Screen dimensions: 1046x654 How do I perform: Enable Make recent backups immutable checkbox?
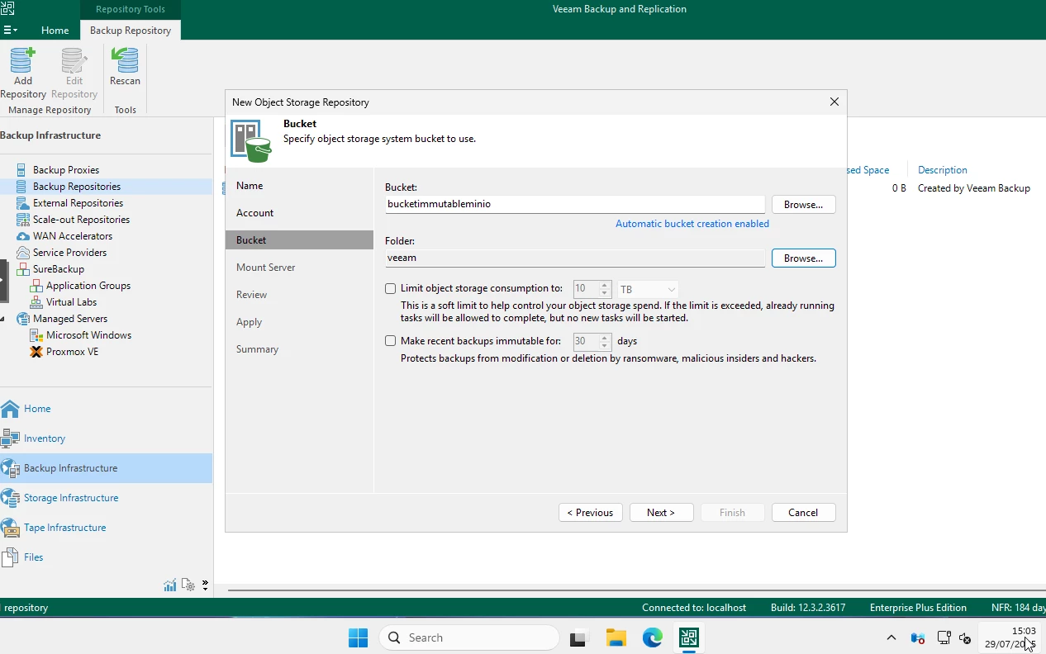pyautogui.click(x=391, y=340)
